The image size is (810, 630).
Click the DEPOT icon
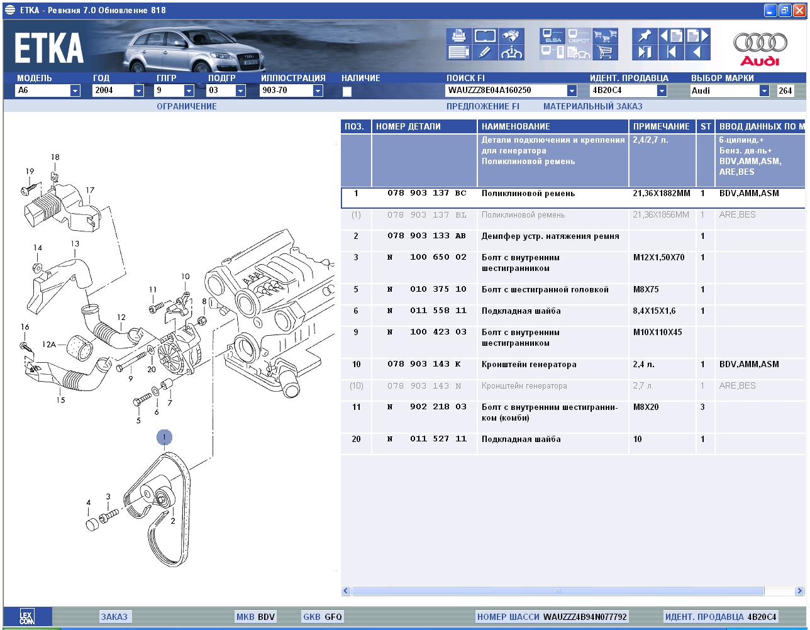(579, 36)
